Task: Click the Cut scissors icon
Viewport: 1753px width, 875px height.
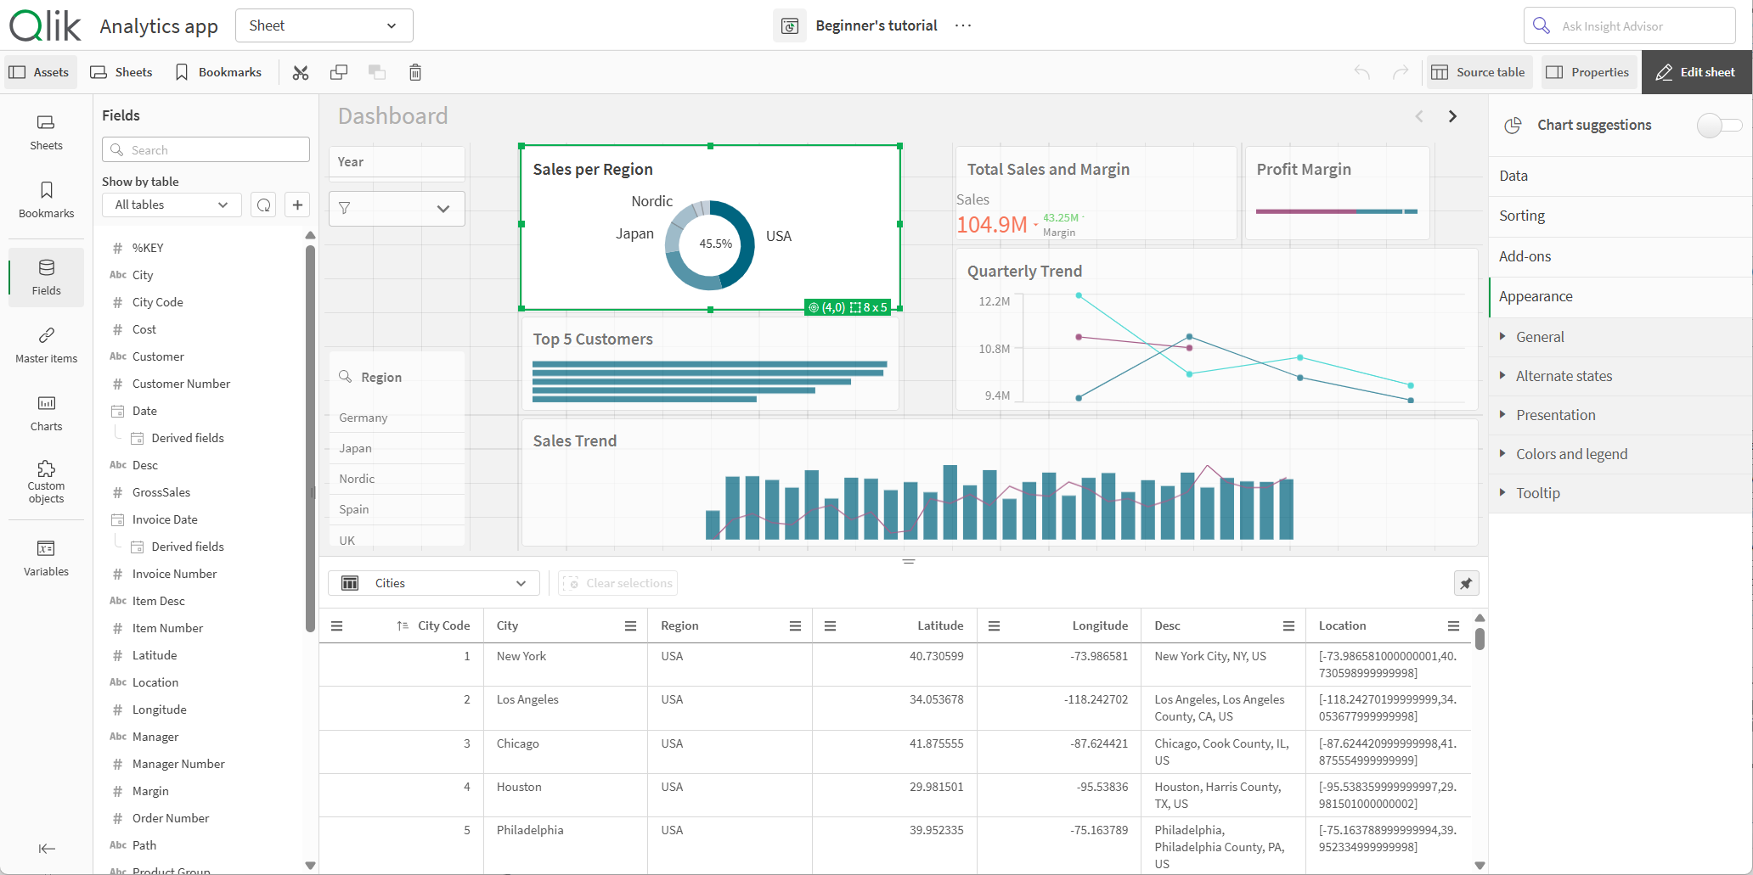Action: pos(301,72)
